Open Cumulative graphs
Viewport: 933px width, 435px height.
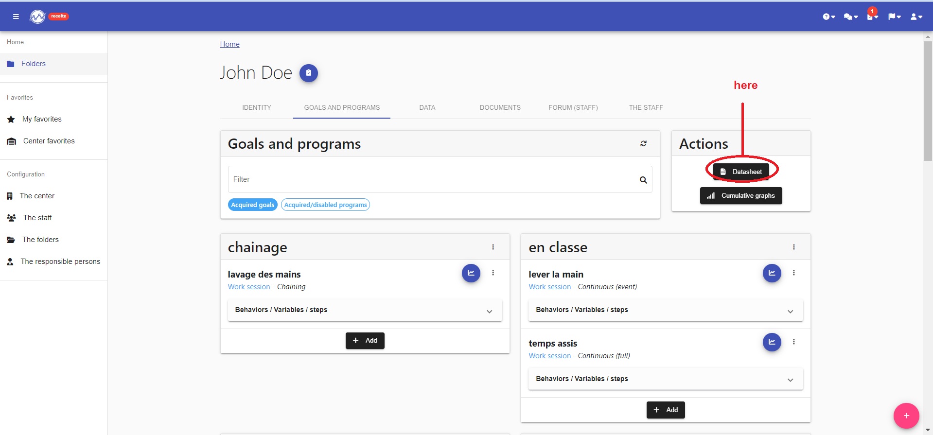[x=741, y=196]
